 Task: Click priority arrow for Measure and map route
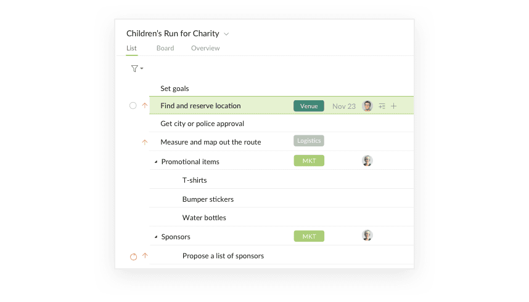(145, 142)
